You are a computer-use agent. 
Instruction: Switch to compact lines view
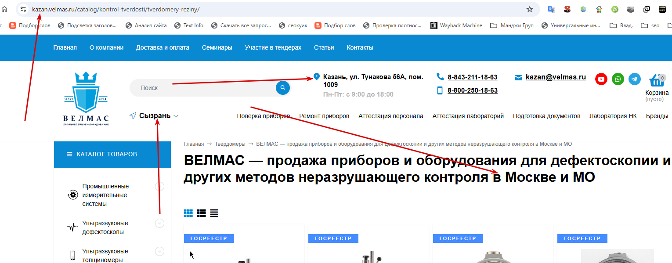214,213
